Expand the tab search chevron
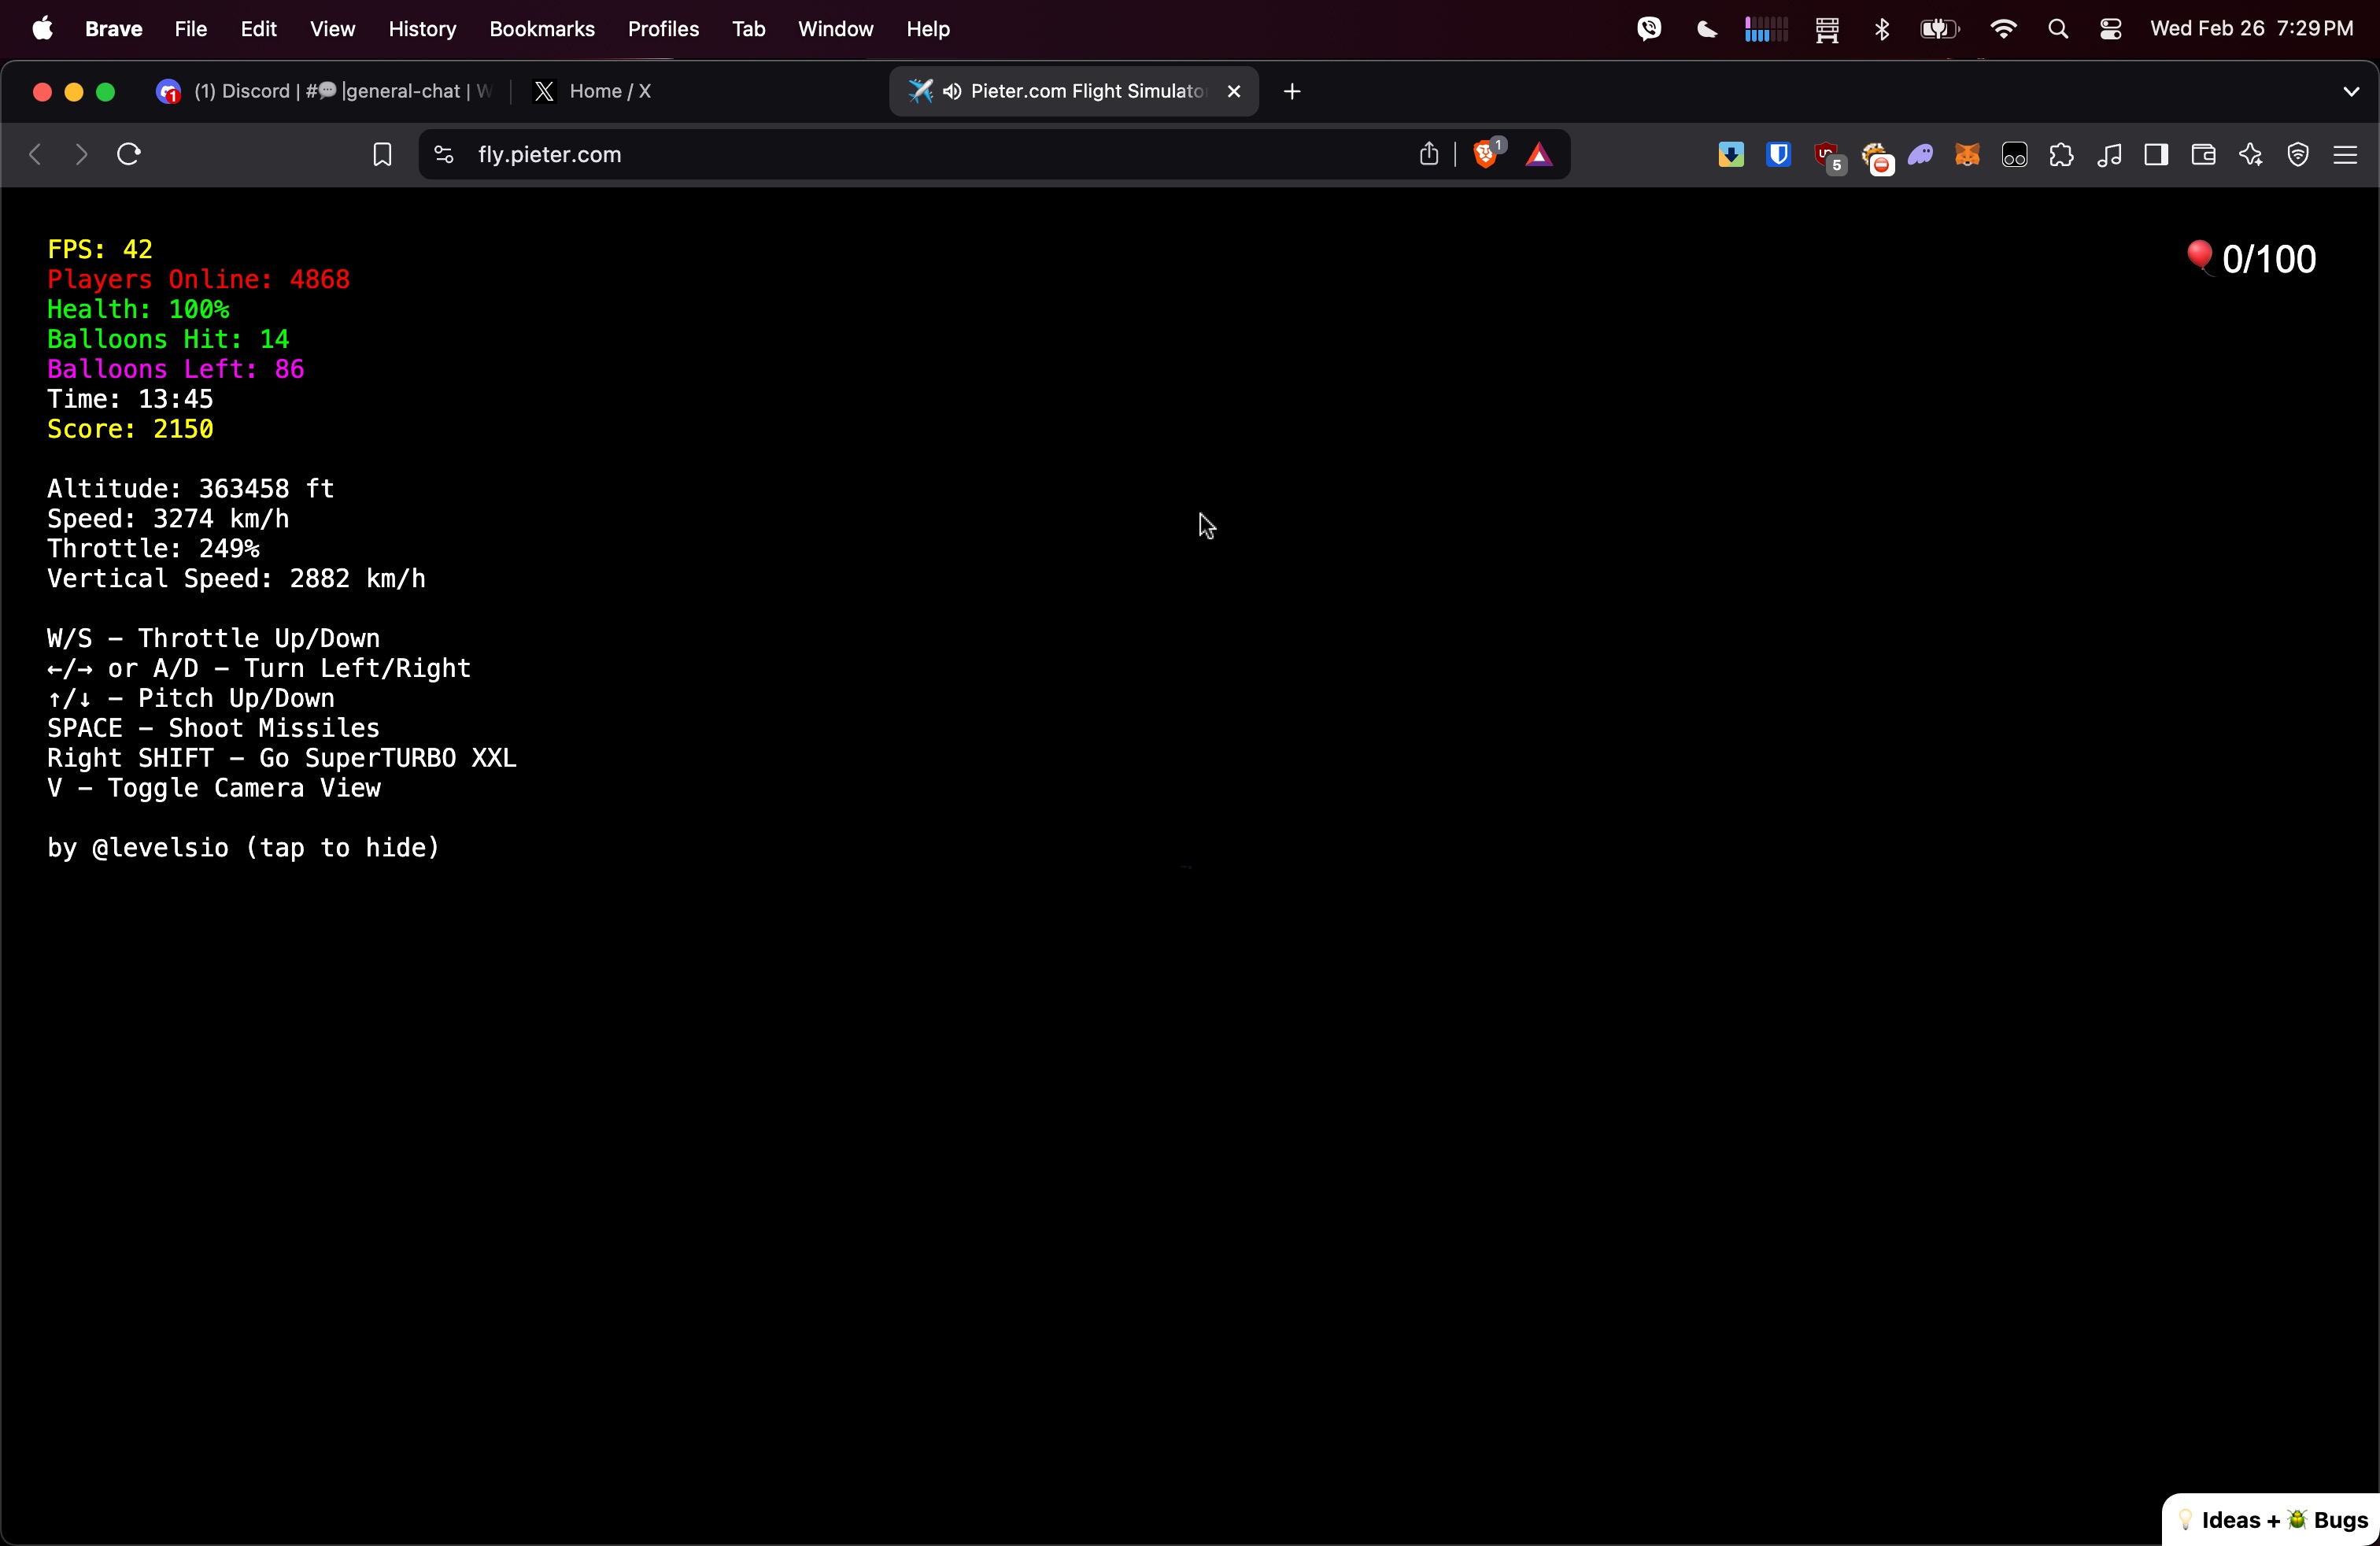 coord(2351,92)
